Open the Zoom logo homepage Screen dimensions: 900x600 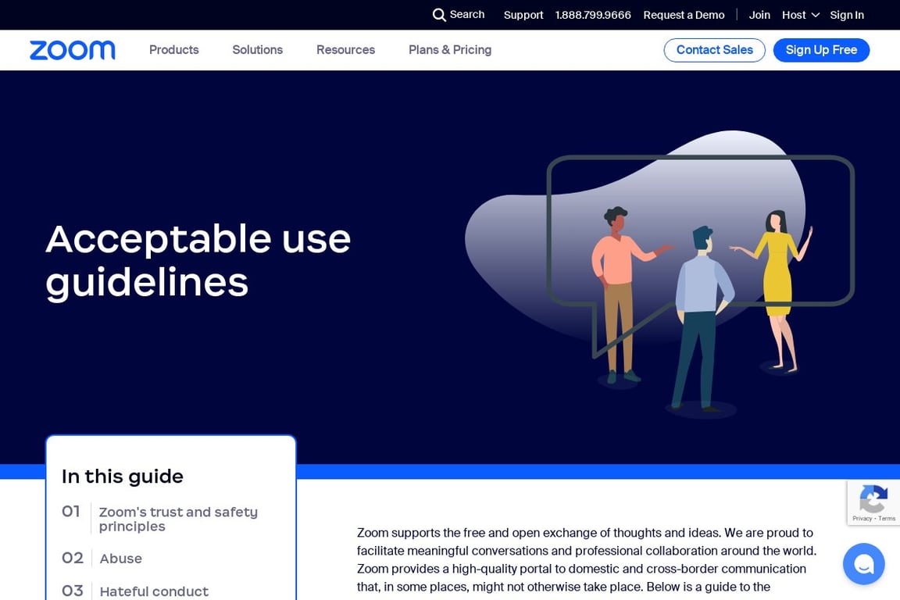point(73,51)
